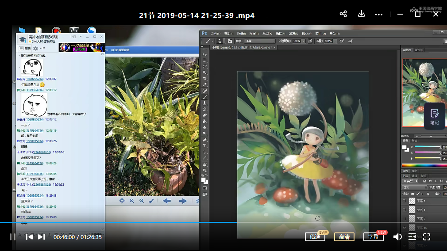Select the Eraser tool

204,115
